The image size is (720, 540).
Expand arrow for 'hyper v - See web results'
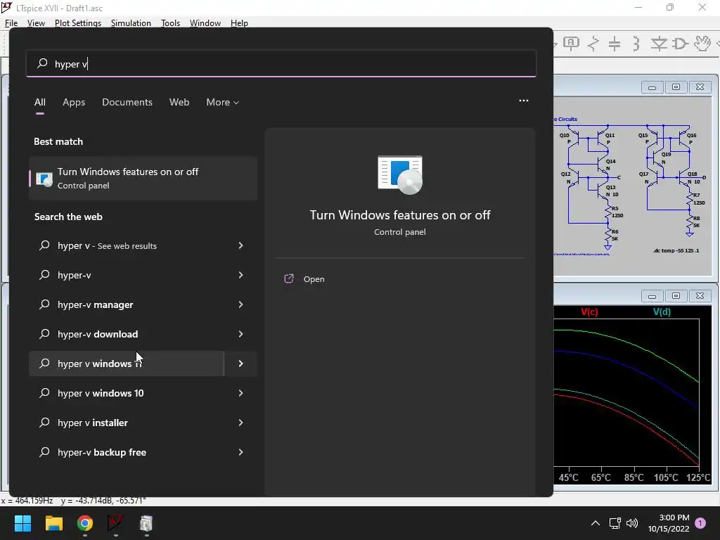[x=240, y=245]
